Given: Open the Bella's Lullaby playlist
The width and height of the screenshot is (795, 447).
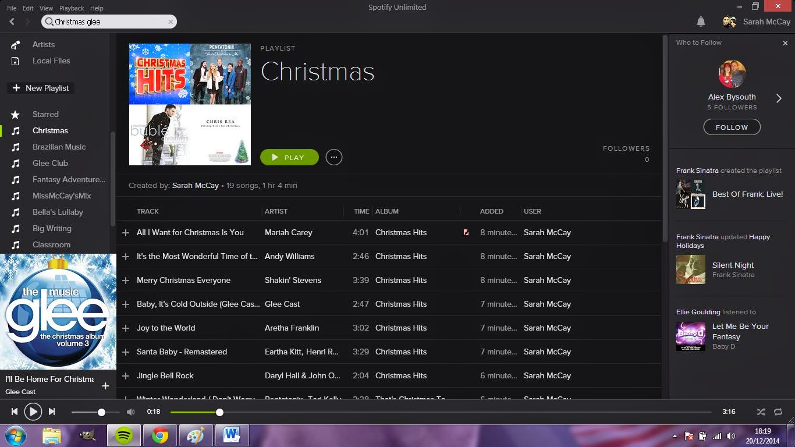Looking at the screenshot, I should pos(58,212).
